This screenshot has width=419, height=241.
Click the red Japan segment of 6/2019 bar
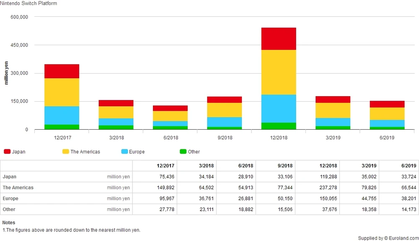tap(387, 104)
